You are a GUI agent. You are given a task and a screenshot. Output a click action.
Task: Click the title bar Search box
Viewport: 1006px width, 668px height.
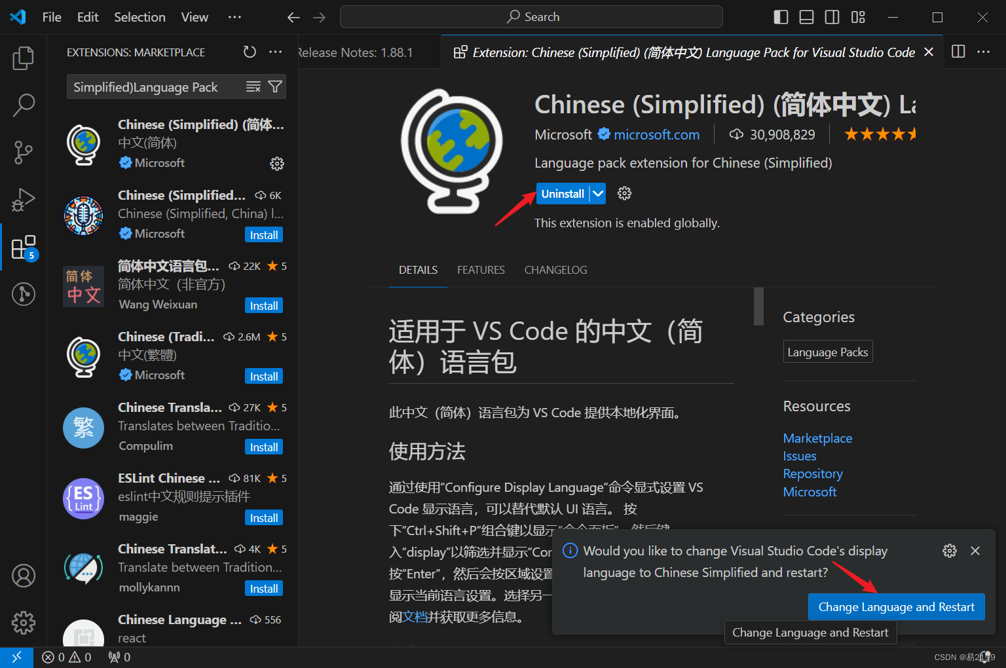point(531,17)
